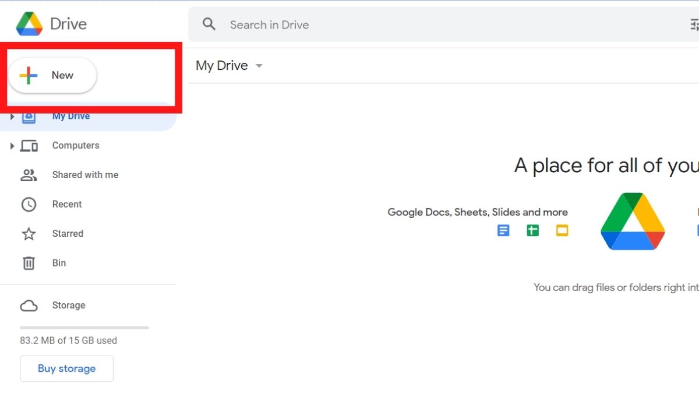The height and width of the screenshot is (419, 699).
Task: Click the blue Google Docs icon
Action: (503, 230)
